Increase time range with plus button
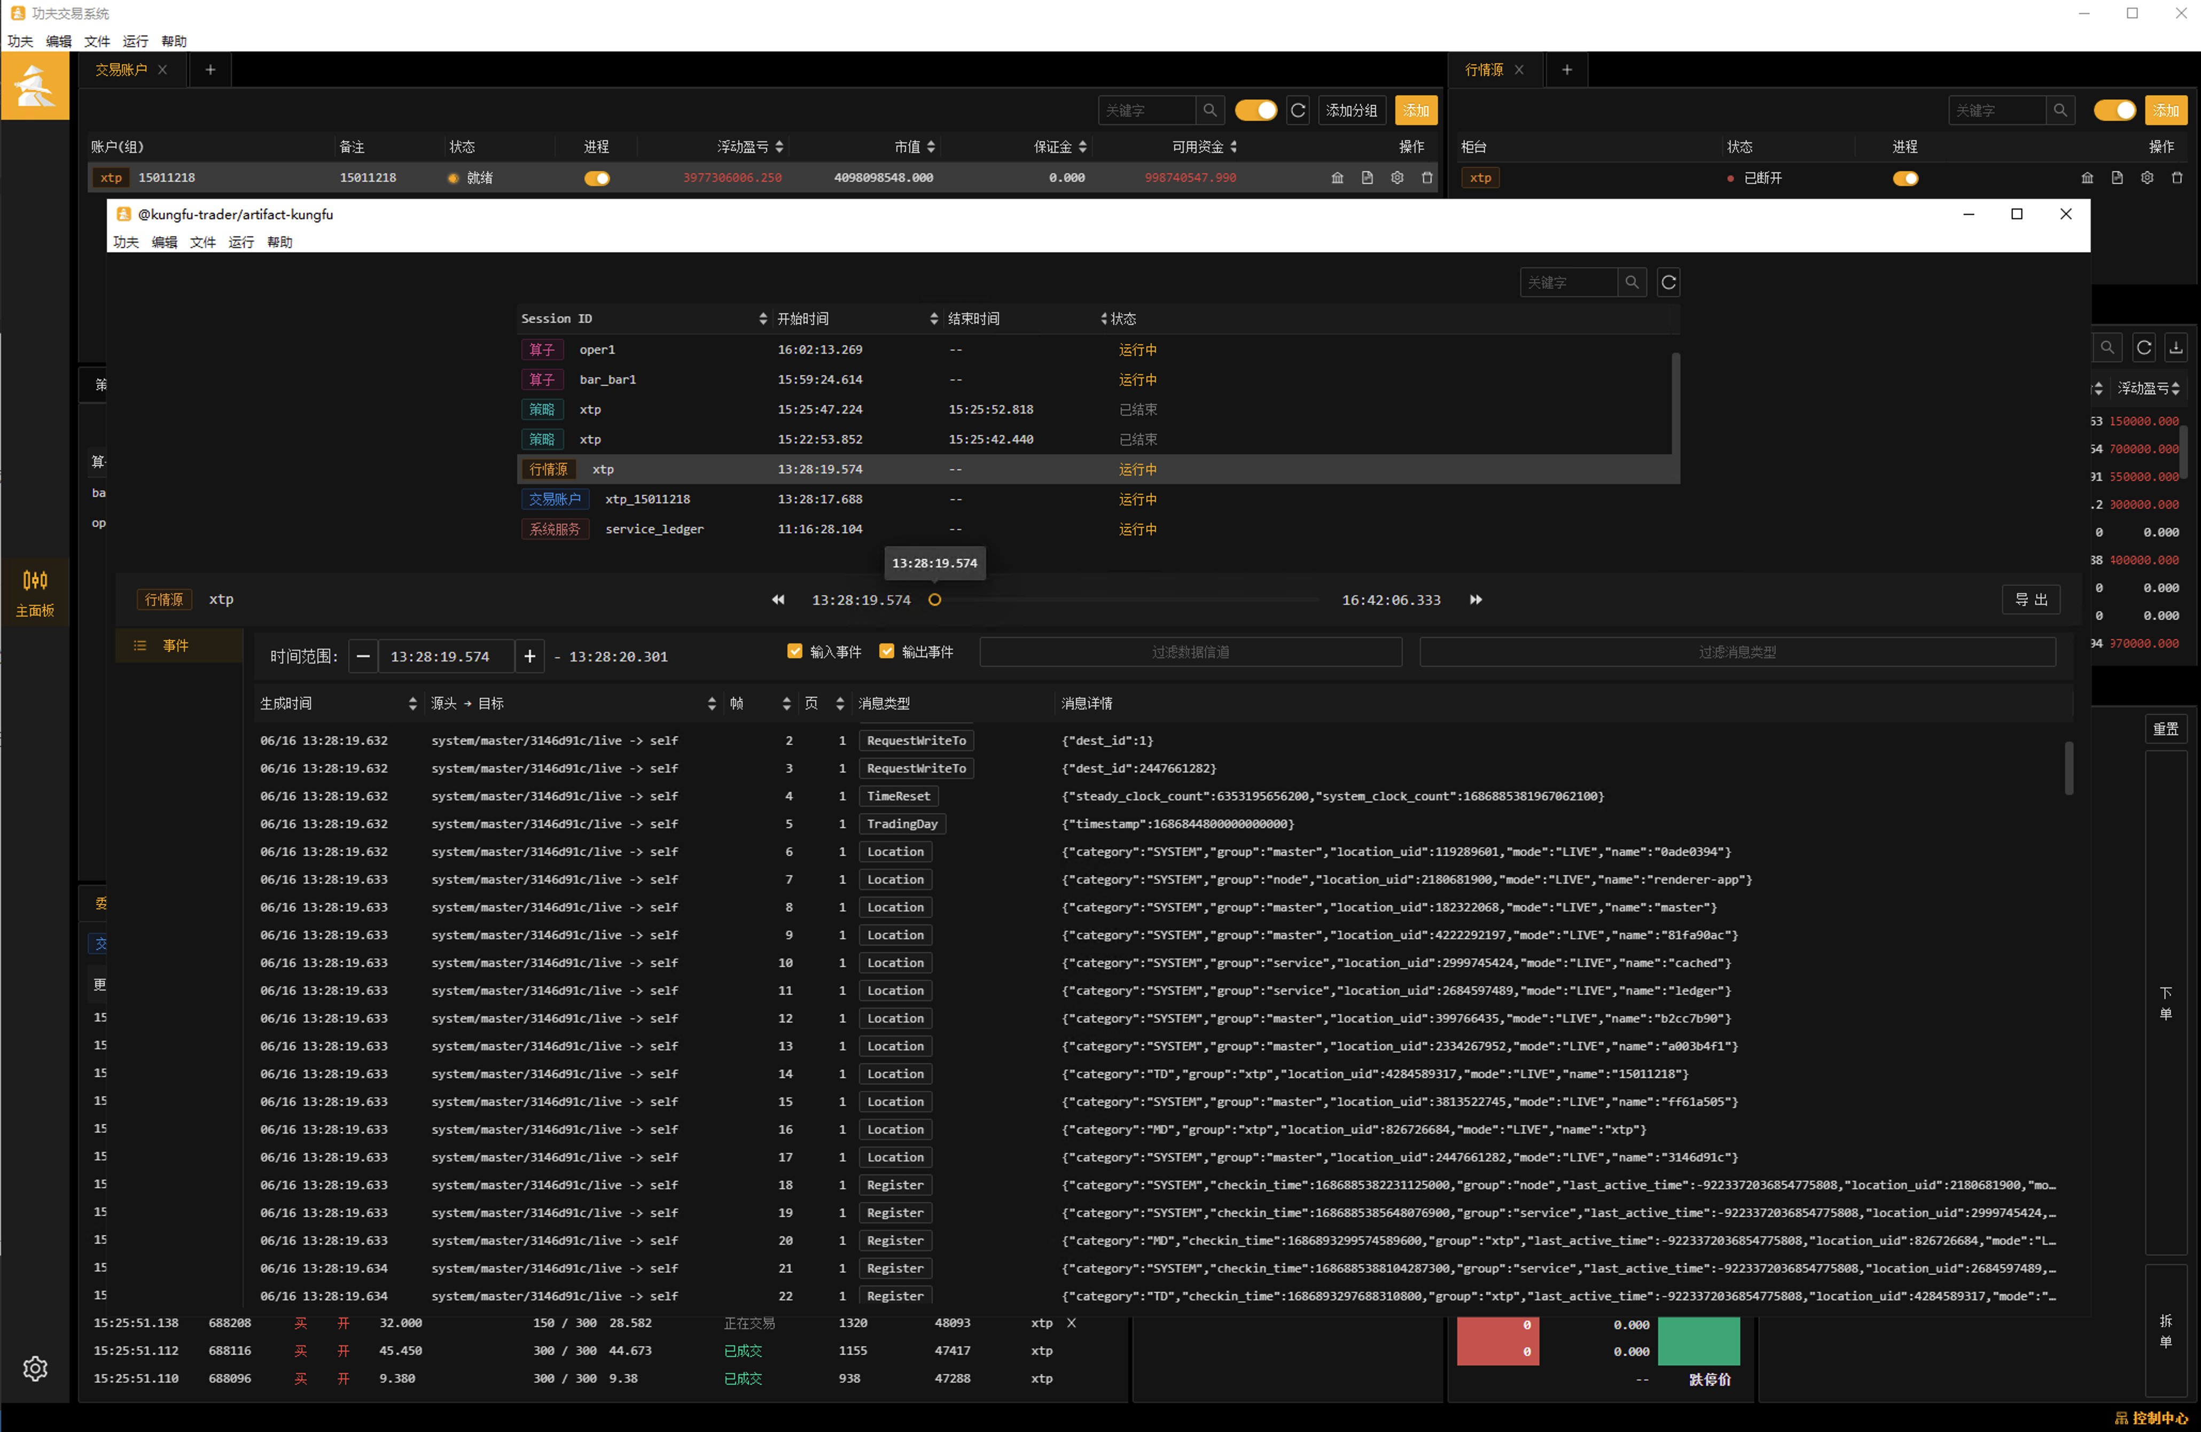2201x1432 pixels. tap(530, 656)
